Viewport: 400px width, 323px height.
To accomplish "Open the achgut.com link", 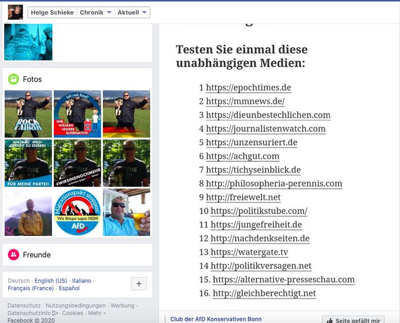I will (x=242, y=156).
